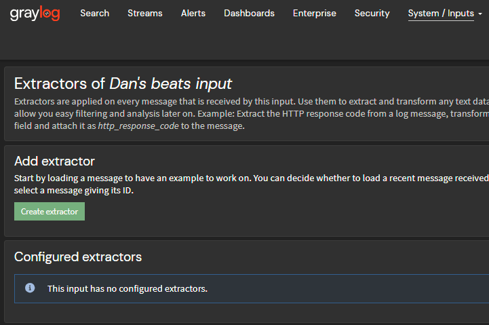Click the caret beside System / Inputs
Viewport: 489px width, 325px height.
(480, 14)
